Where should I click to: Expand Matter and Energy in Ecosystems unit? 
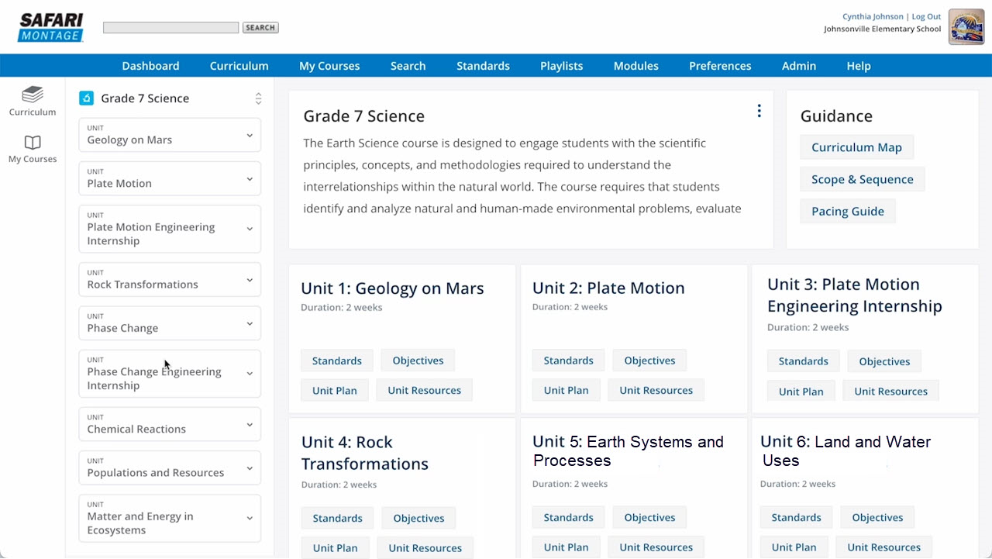point(170,518)
